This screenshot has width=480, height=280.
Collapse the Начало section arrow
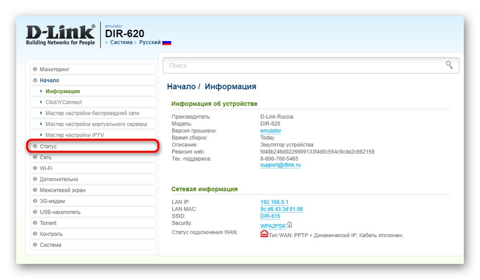(35, 80)
